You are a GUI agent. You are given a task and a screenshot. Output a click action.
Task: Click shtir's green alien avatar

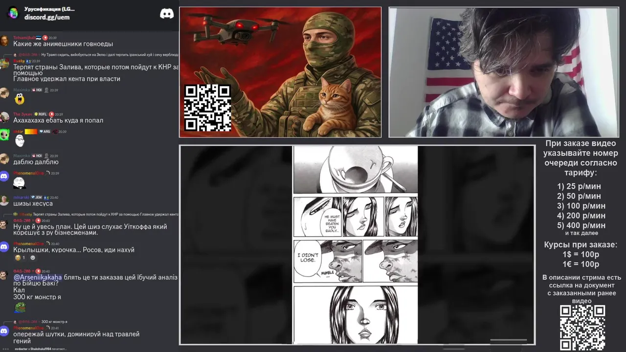click(x=4, y=135)
